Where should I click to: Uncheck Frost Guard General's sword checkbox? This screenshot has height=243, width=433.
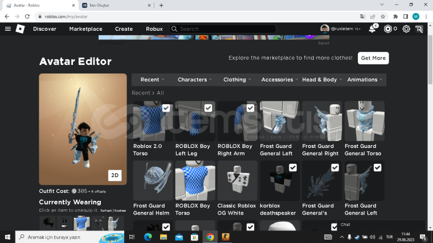335,168
